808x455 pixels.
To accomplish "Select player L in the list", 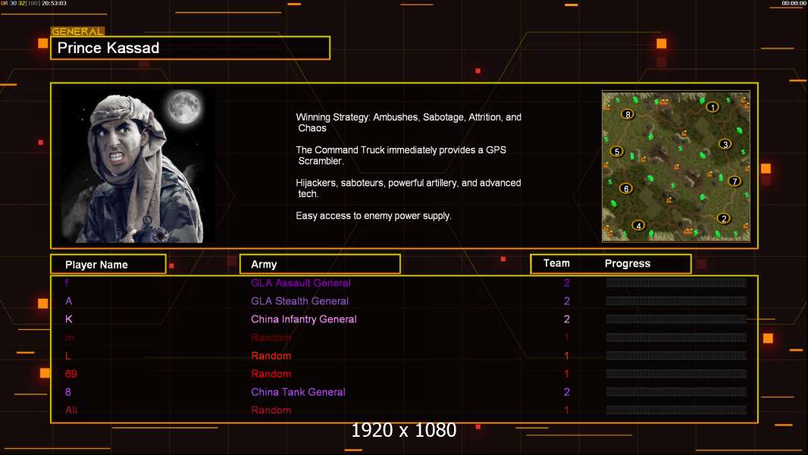I will (68, 356).
